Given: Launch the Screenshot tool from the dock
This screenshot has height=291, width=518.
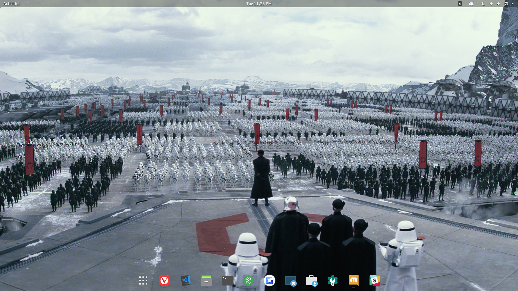Looking at the screenshot, I should click(x=291, y=280).
